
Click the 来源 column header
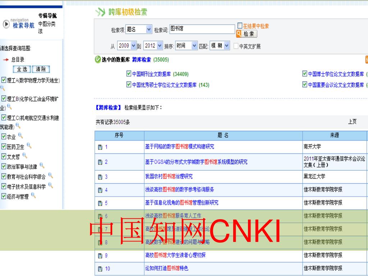pos(335,135)
